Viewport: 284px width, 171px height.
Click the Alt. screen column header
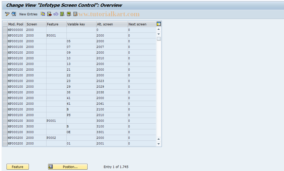pyautogui.click(x=112, y=24)
